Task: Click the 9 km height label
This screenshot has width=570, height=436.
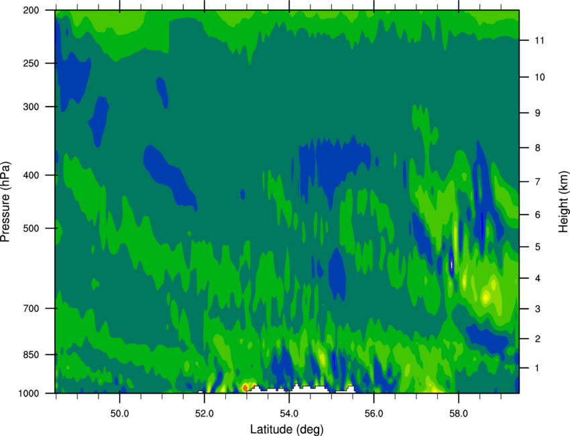Action: click(538, 113)
